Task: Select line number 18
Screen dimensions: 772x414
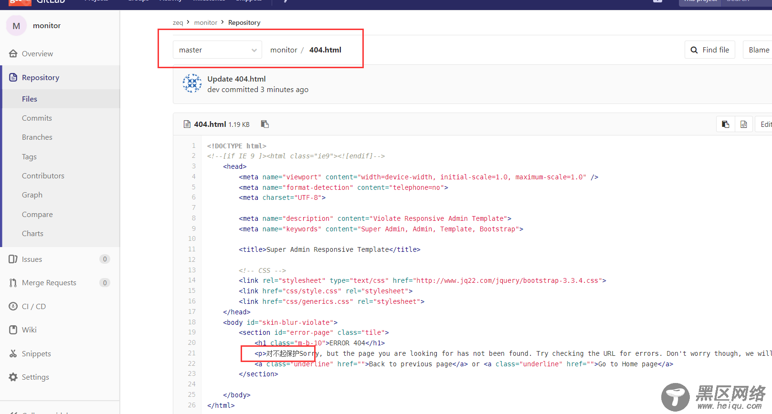Action: [x=192, y=322]
